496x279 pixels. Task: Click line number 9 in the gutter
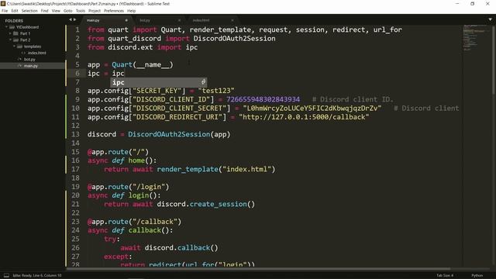77,99
